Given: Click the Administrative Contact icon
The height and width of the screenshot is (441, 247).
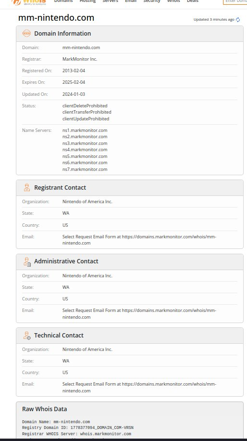Looking at the screenshot, I should click(27, 261).
